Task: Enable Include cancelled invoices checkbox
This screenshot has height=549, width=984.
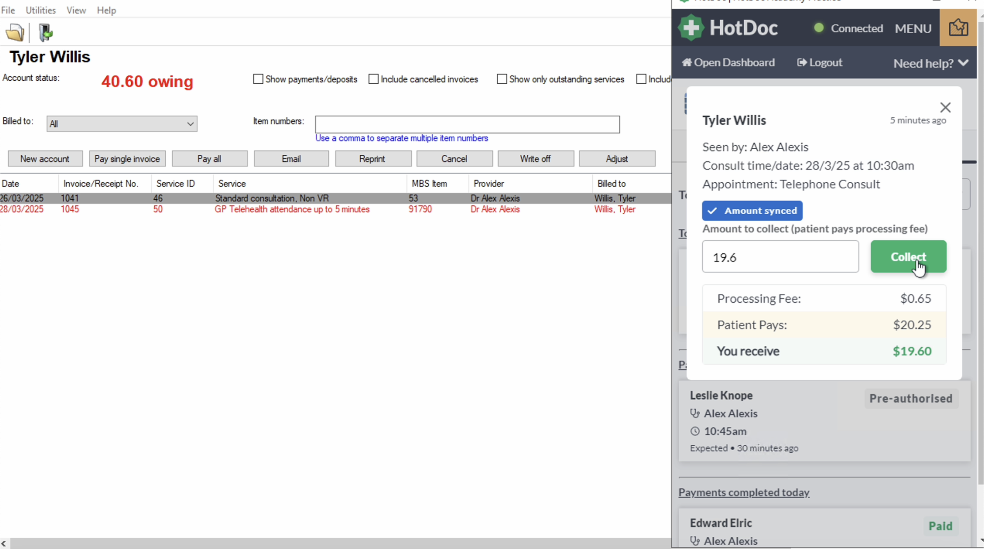Action: click(x=374, y=79)
